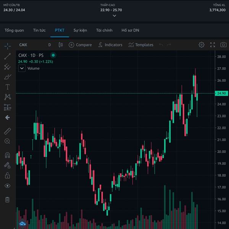229x229 pixels.
Task: Enter fullscreen chart mode
Action: [x=213, y=45]
